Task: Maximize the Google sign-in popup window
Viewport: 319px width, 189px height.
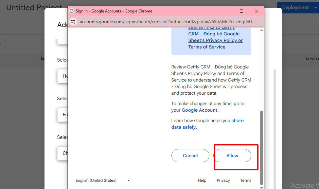Action: pos(241,11)
